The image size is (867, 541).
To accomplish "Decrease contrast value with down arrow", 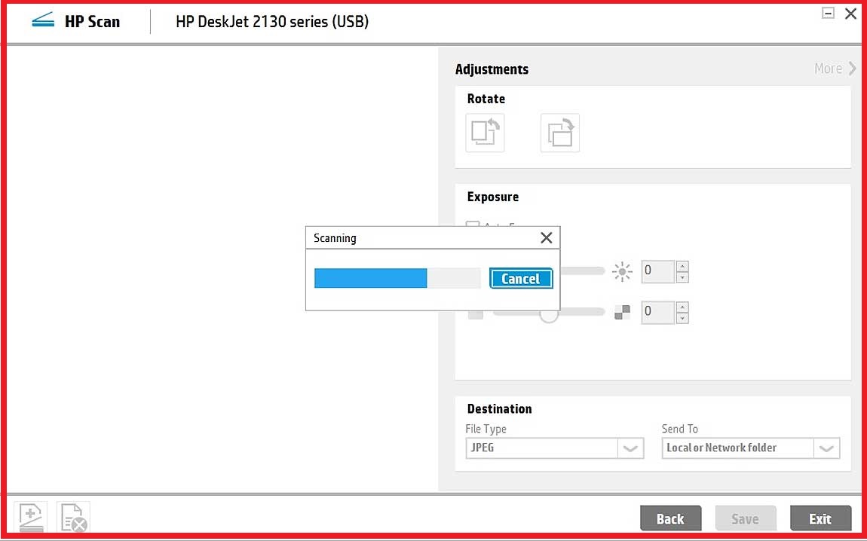I will click(682, 318).
